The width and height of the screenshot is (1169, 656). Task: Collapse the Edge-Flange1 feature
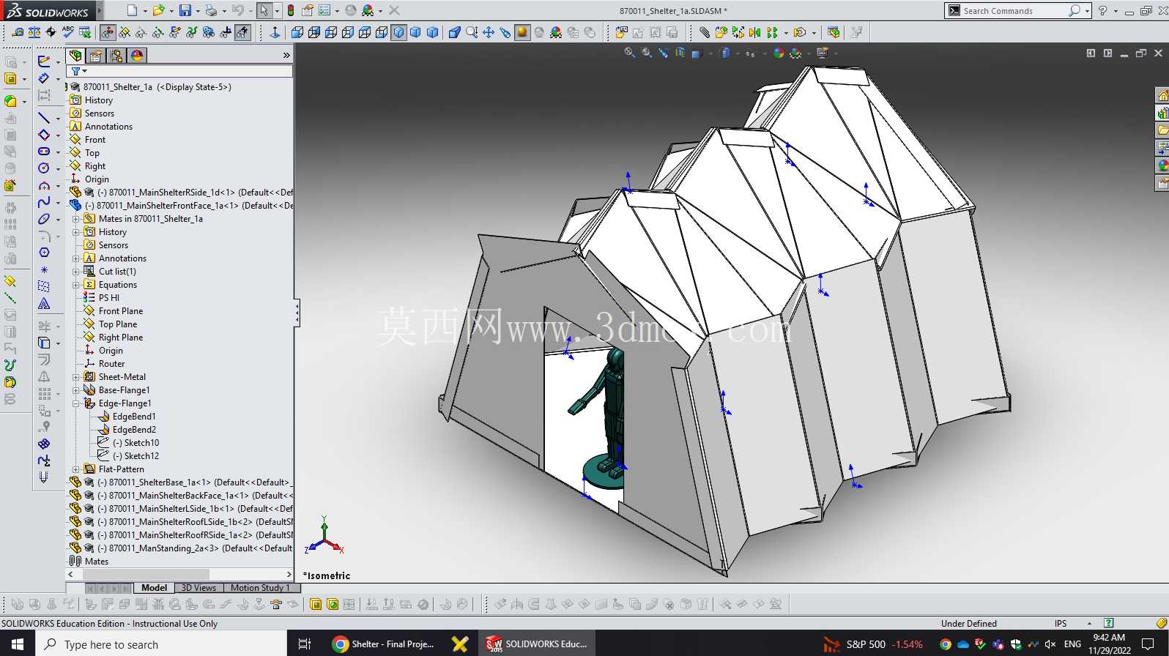click(x=75, y=403)
